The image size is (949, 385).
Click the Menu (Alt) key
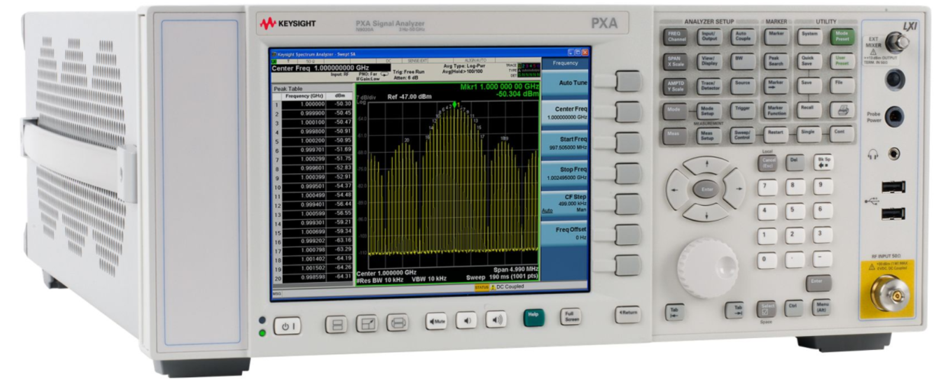click(x=821, y=307)
